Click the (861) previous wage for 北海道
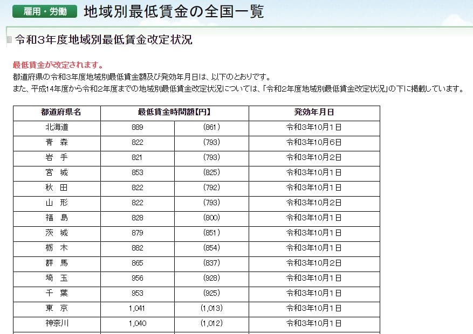 pyautogui.click(x=211, y=127)
